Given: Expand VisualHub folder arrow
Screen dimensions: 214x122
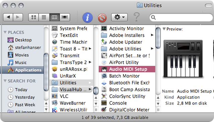Looking at the screenshot, I should [x=90, y=89].
